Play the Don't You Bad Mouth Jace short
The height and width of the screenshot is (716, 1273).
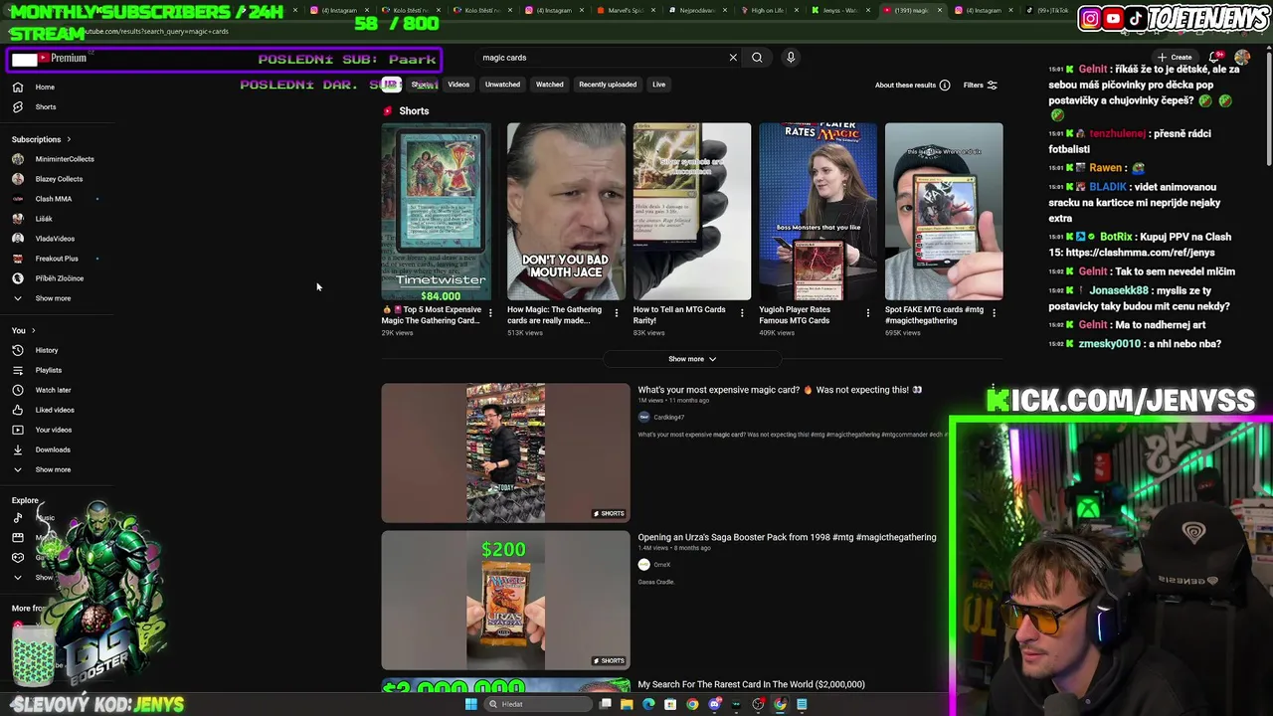tap(566, 211)
